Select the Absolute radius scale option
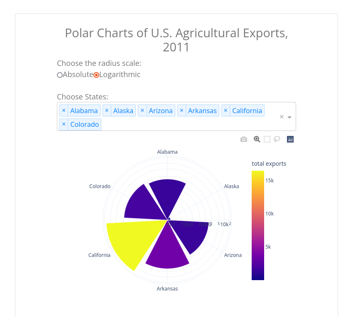353x317 pixels. 60,75
